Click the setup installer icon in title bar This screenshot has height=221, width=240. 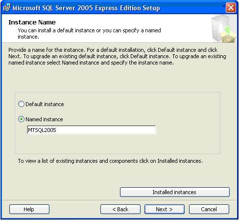tap(7, 7)
